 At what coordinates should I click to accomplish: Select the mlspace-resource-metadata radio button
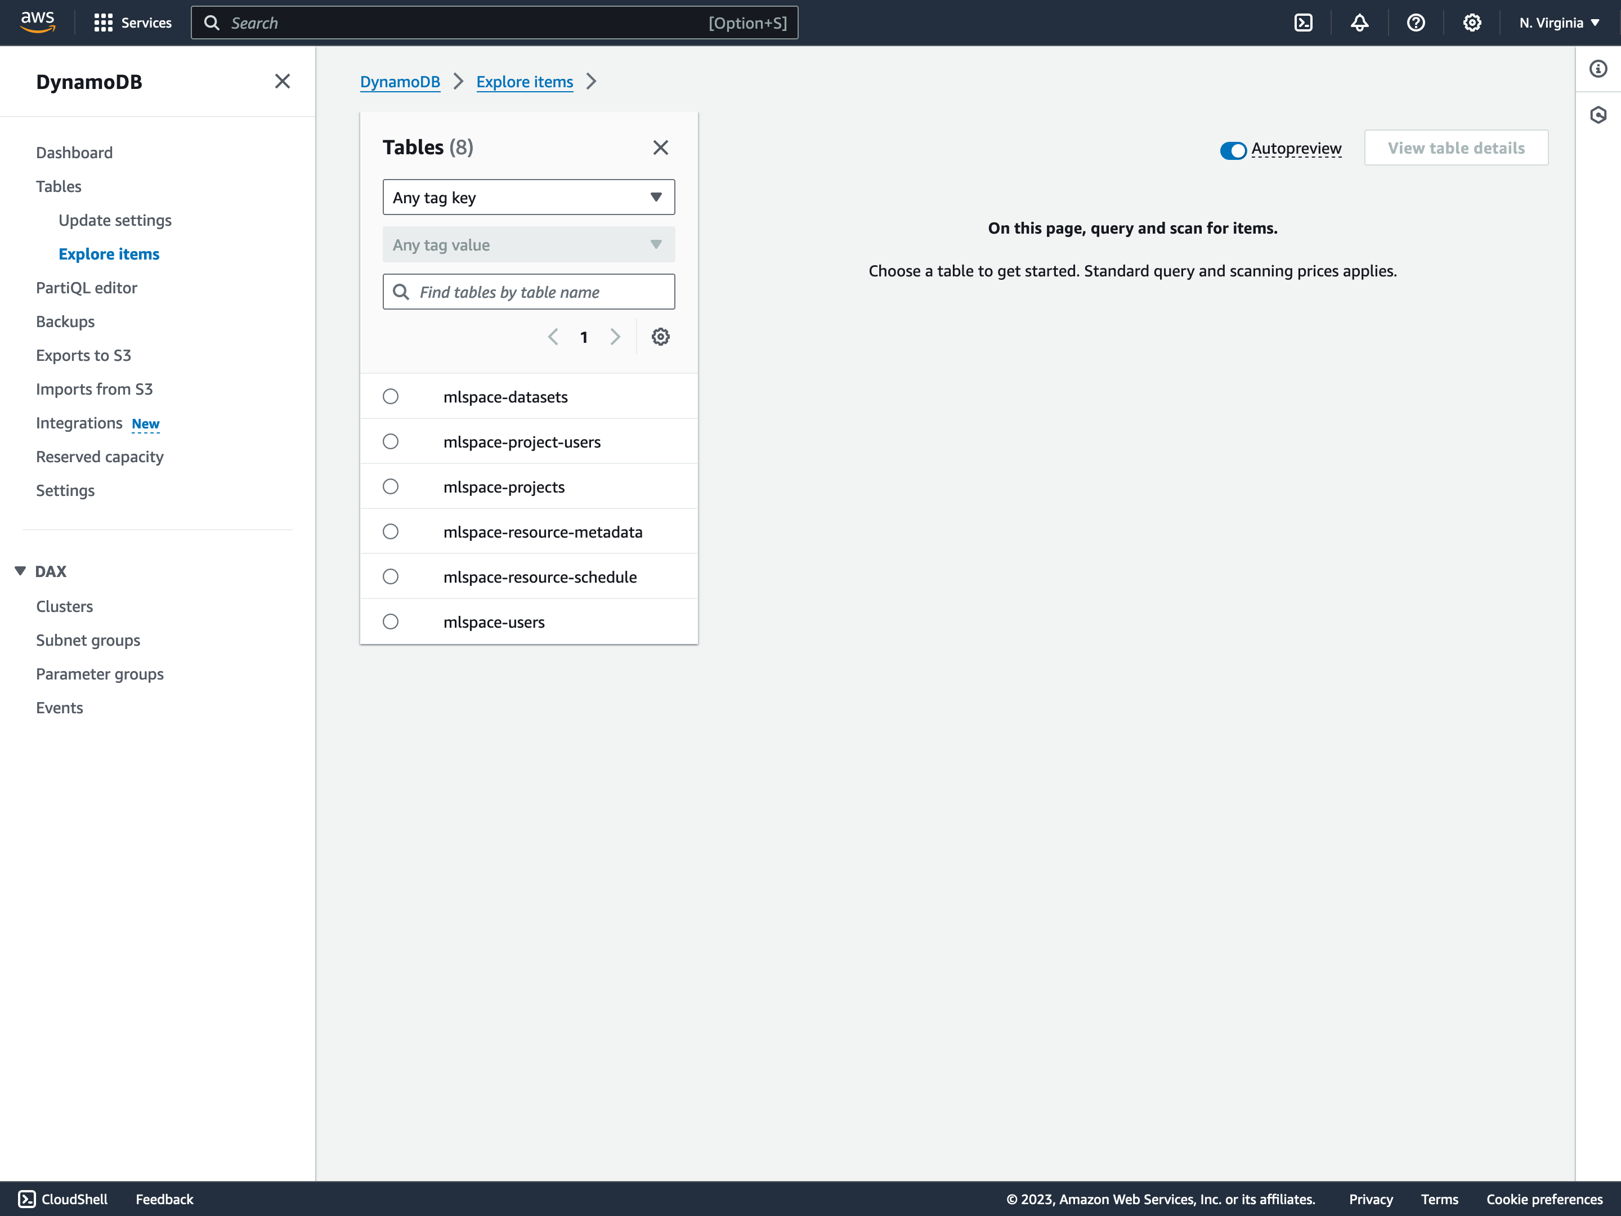pyautogui.click(x=391, y=531)
